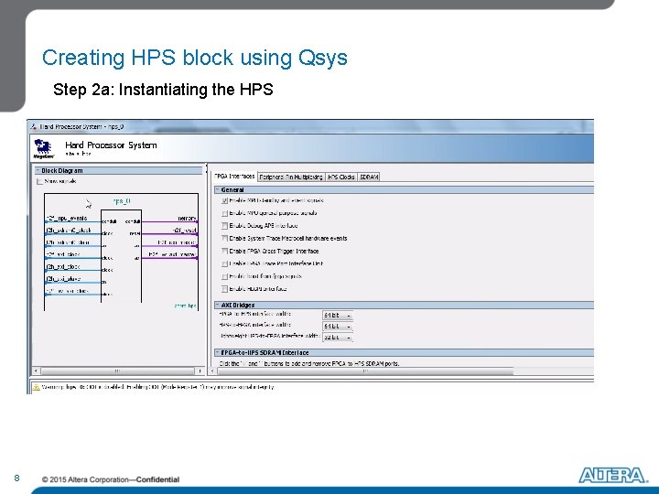Screen dimensions: 659x494
Task: Click left arrow of block diagram scrollbar
Action: pyautogui.click(x=36, y=370)
